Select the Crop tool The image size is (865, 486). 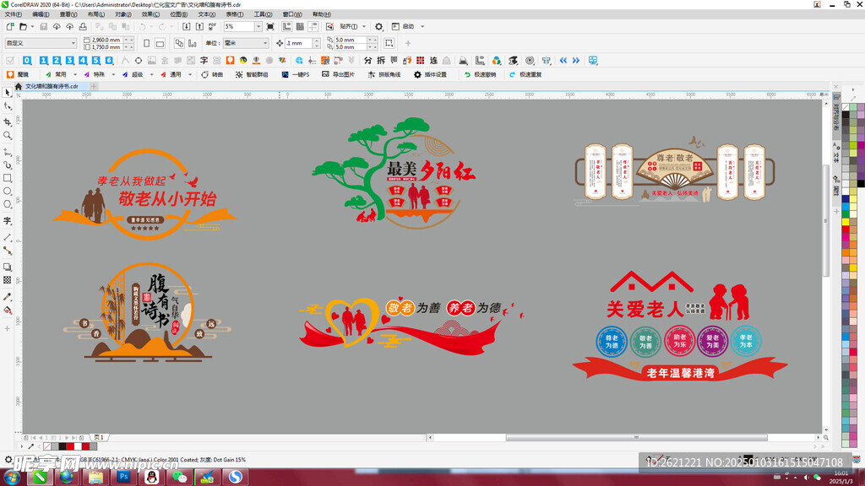point(8,121)
